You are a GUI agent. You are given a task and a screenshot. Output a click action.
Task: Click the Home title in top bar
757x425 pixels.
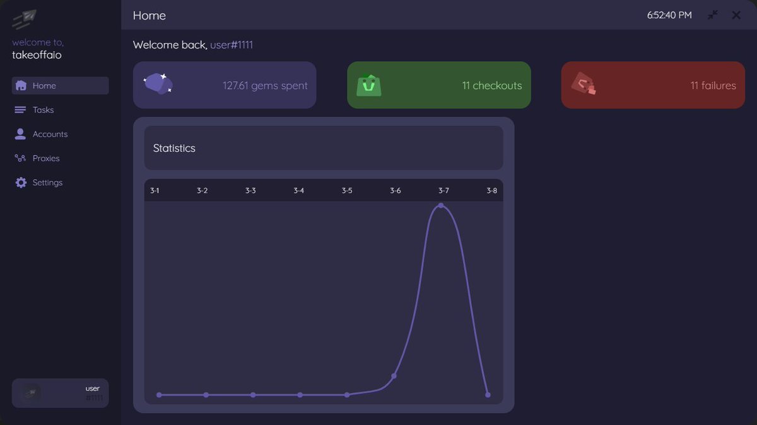pos(150,15)
